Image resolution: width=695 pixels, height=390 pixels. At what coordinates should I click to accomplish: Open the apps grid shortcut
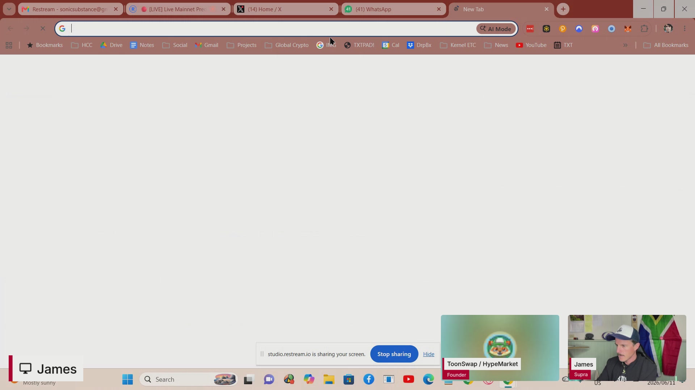coord(9,45)
